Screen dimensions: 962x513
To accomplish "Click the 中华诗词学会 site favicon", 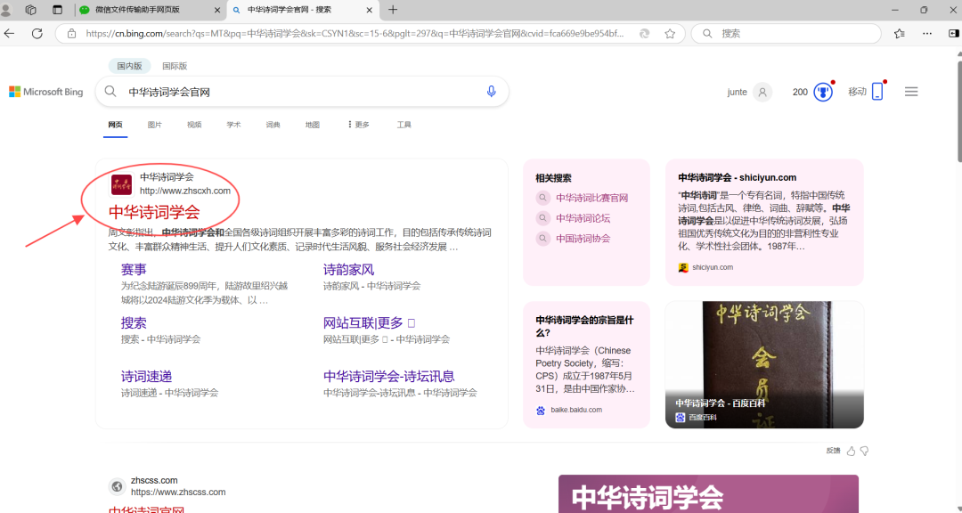I will 121,184.
